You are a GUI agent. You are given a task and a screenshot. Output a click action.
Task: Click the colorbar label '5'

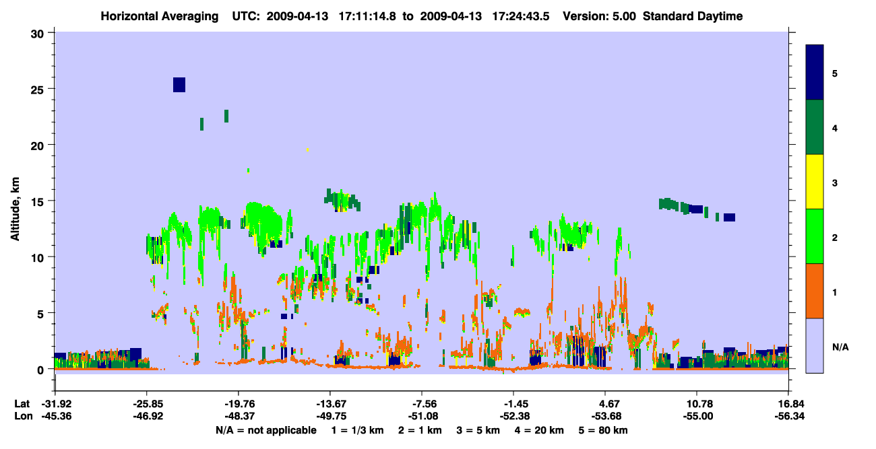[x=834, y=73]
